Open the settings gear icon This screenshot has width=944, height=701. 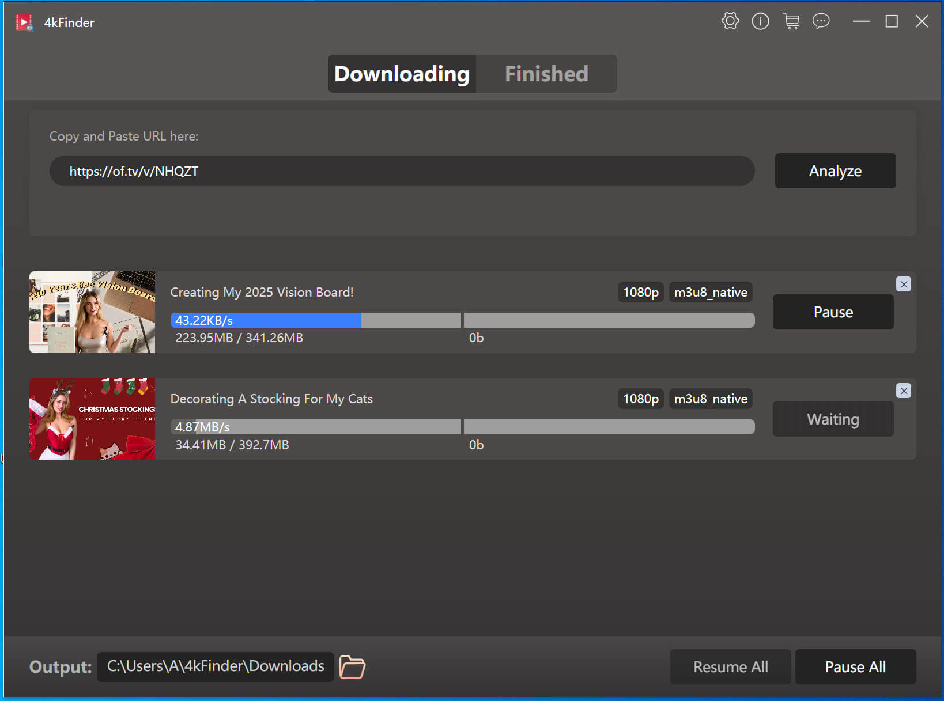point(730,21)
